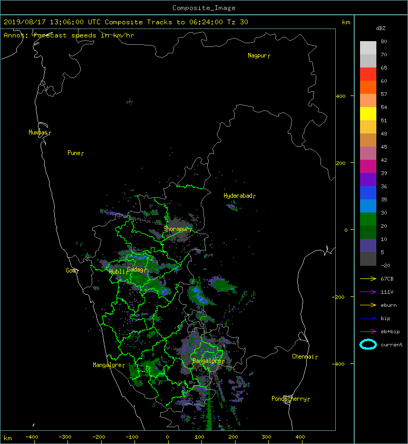Click the -200 tick on vertical axis
Image resolution: width=408 pixels, height=444 pixels.
click(x=338, y=297)
